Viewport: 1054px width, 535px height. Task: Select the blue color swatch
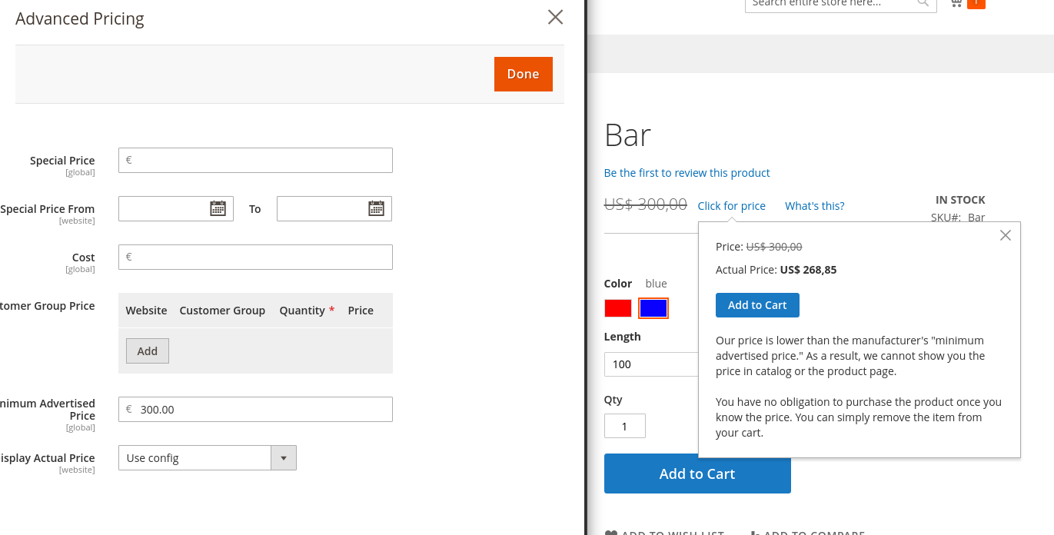coord(653,308)
